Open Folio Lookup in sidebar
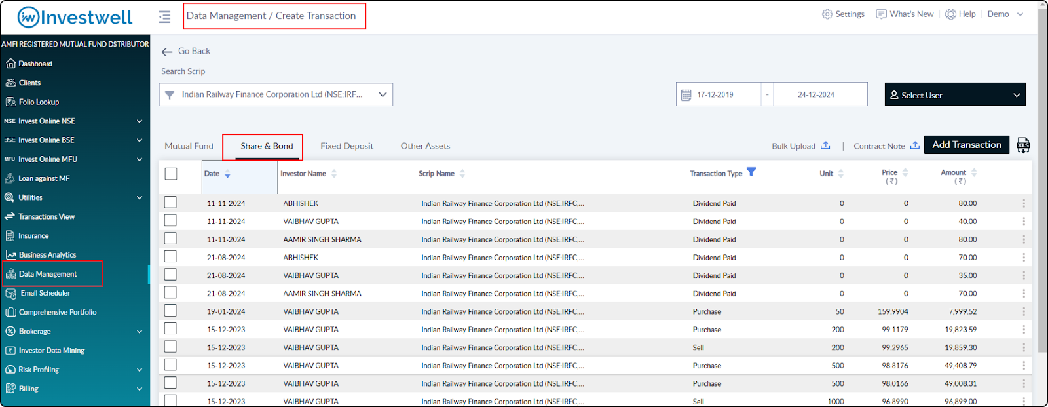Screen dimensions: 1048x407 (33, 102)
